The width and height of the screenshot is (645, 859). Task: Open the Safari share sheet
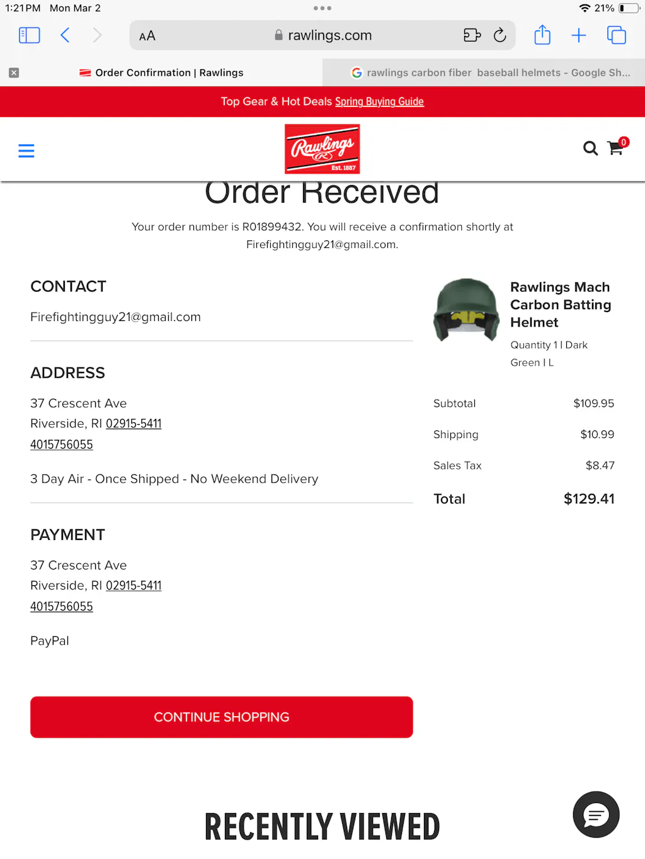coord(542,35)
